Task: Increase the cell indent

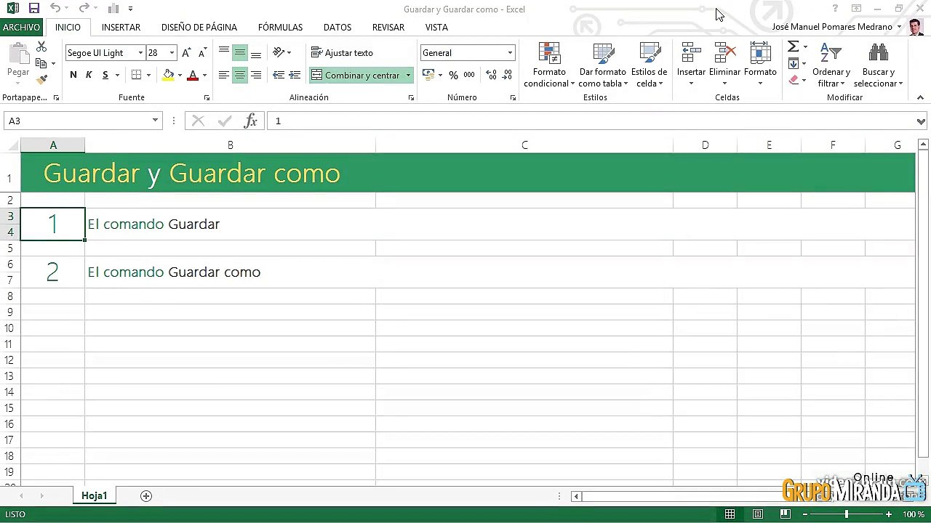Action: [295, 75]
